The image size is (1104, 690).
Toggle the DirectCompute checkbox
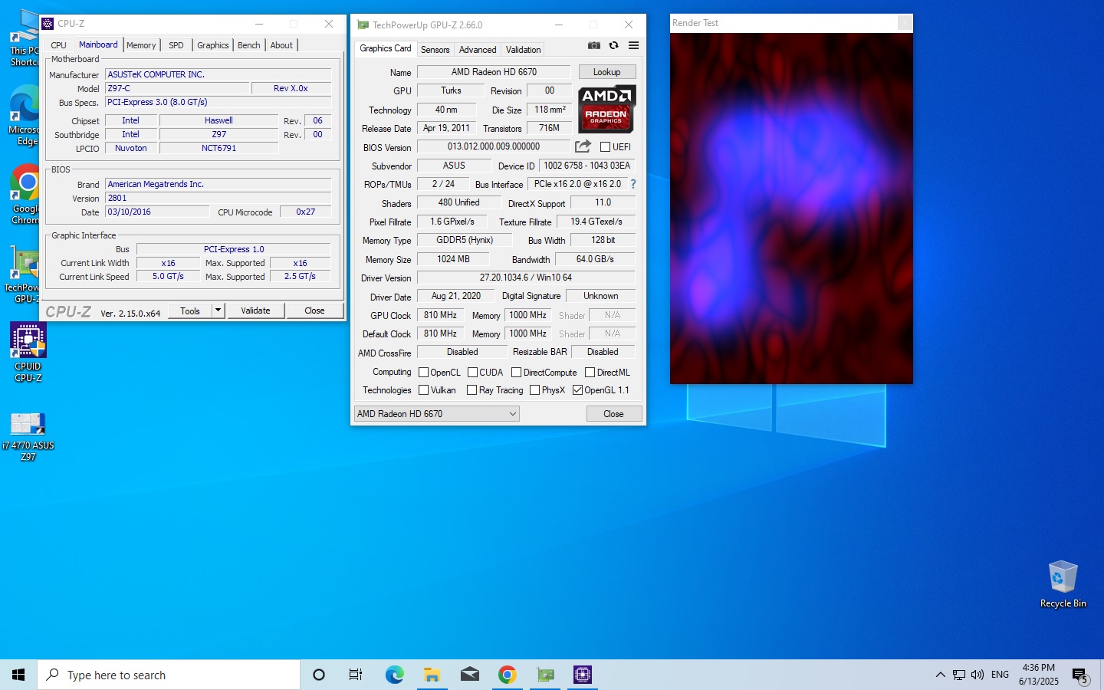tap(516, 373)
